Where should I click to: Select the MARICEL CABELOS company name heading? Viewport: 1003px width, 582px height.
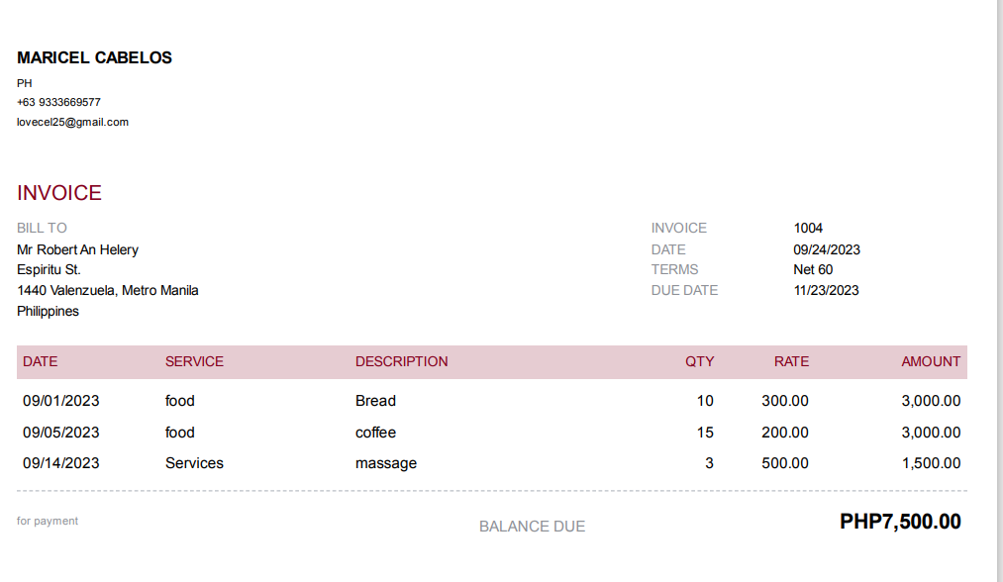pos(94,58)
